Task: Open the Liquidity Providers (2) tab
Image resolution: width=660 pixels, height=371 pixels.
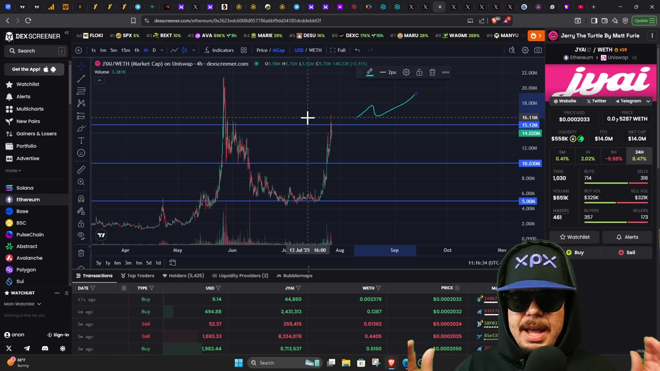Action: click(x=240, y=276)
